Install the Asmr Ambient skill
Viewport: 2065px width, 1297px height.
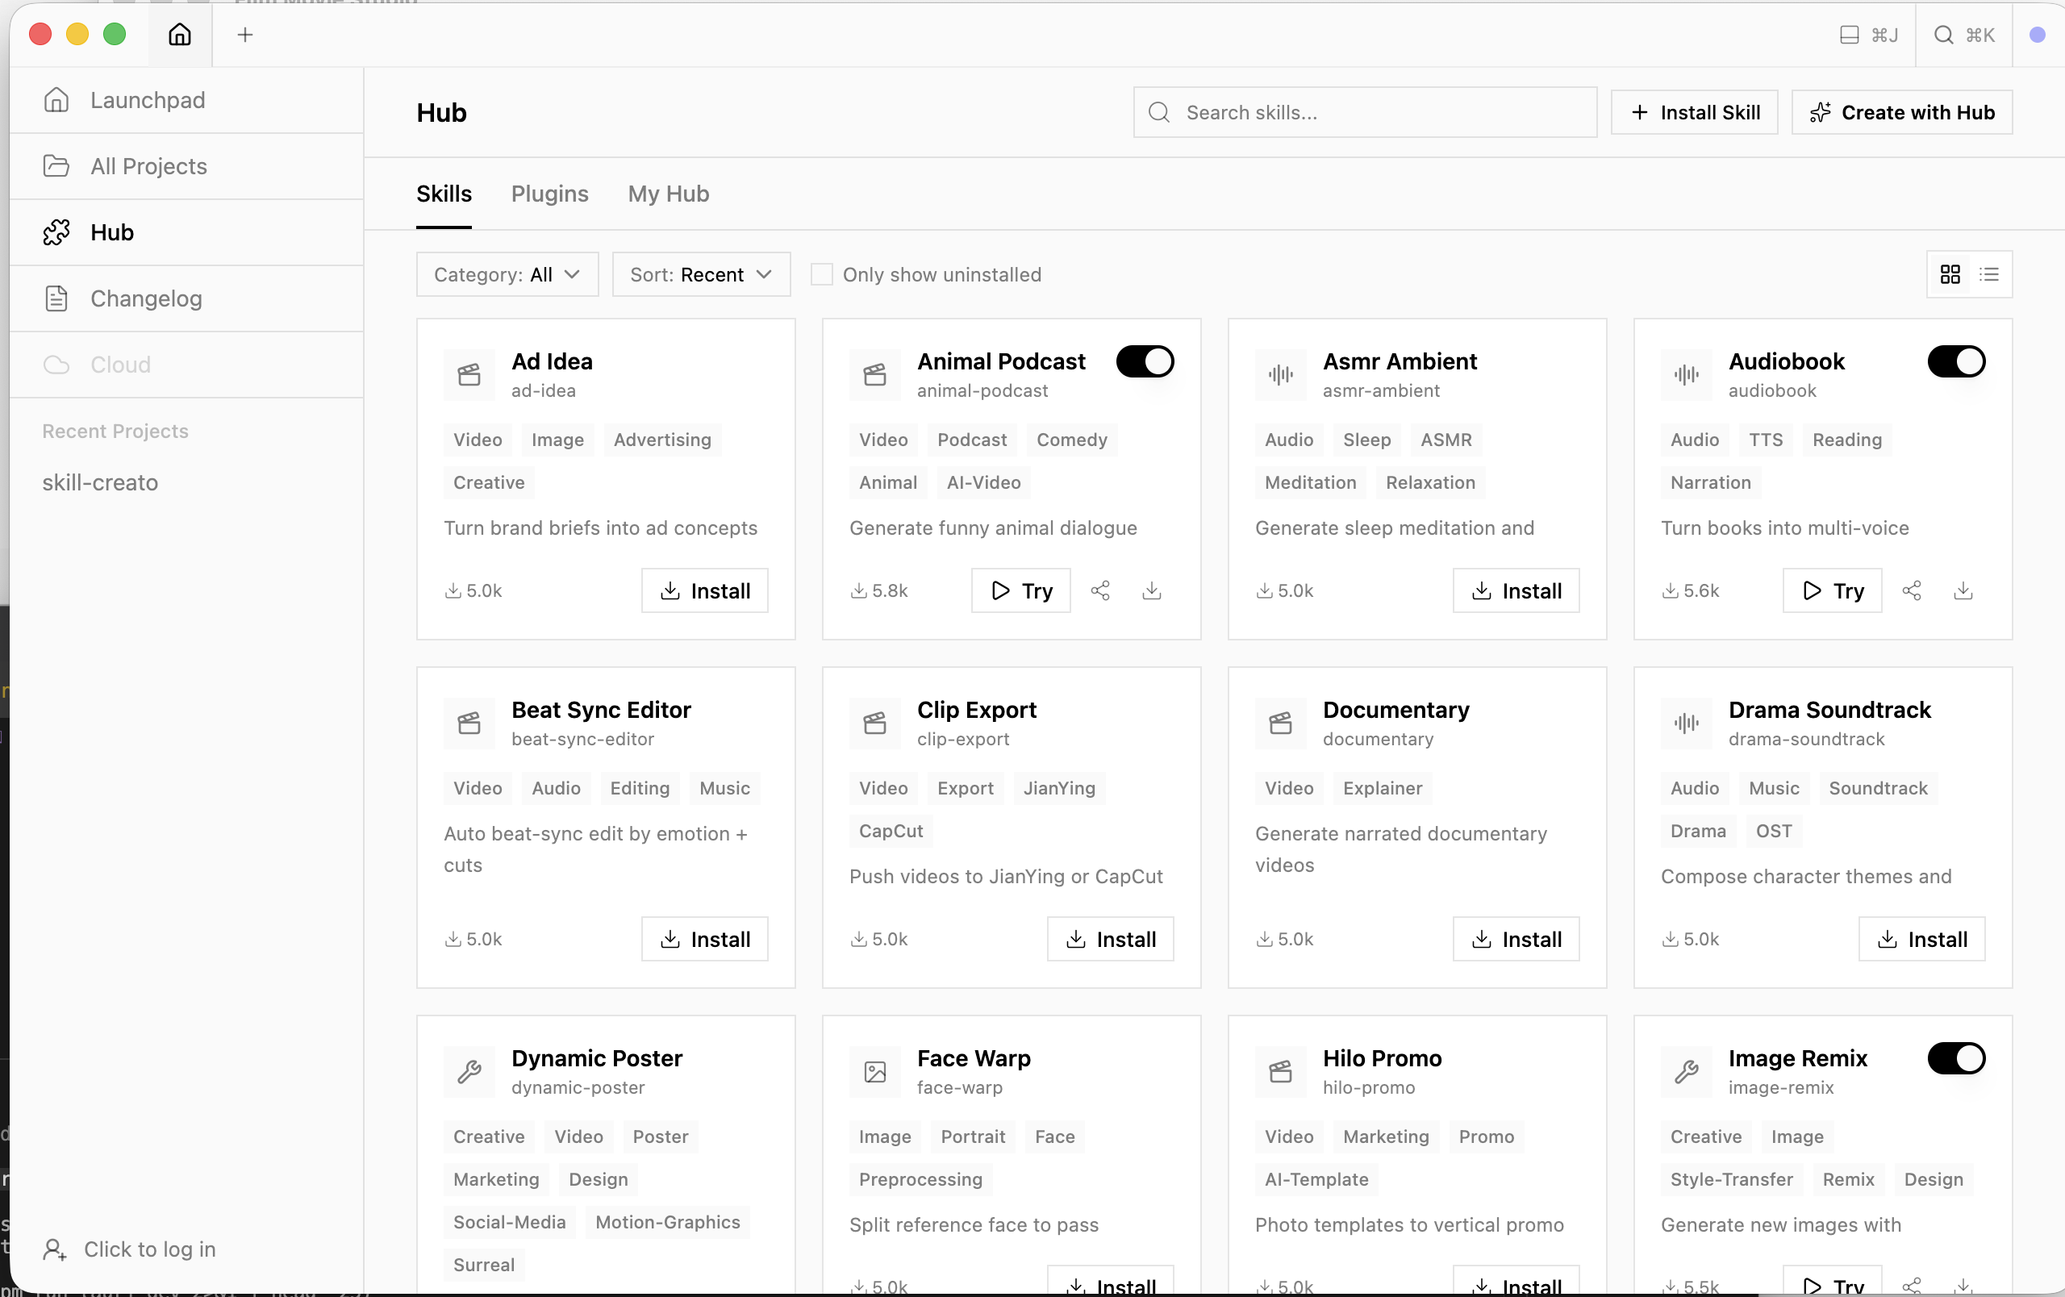click(1516, 590)
